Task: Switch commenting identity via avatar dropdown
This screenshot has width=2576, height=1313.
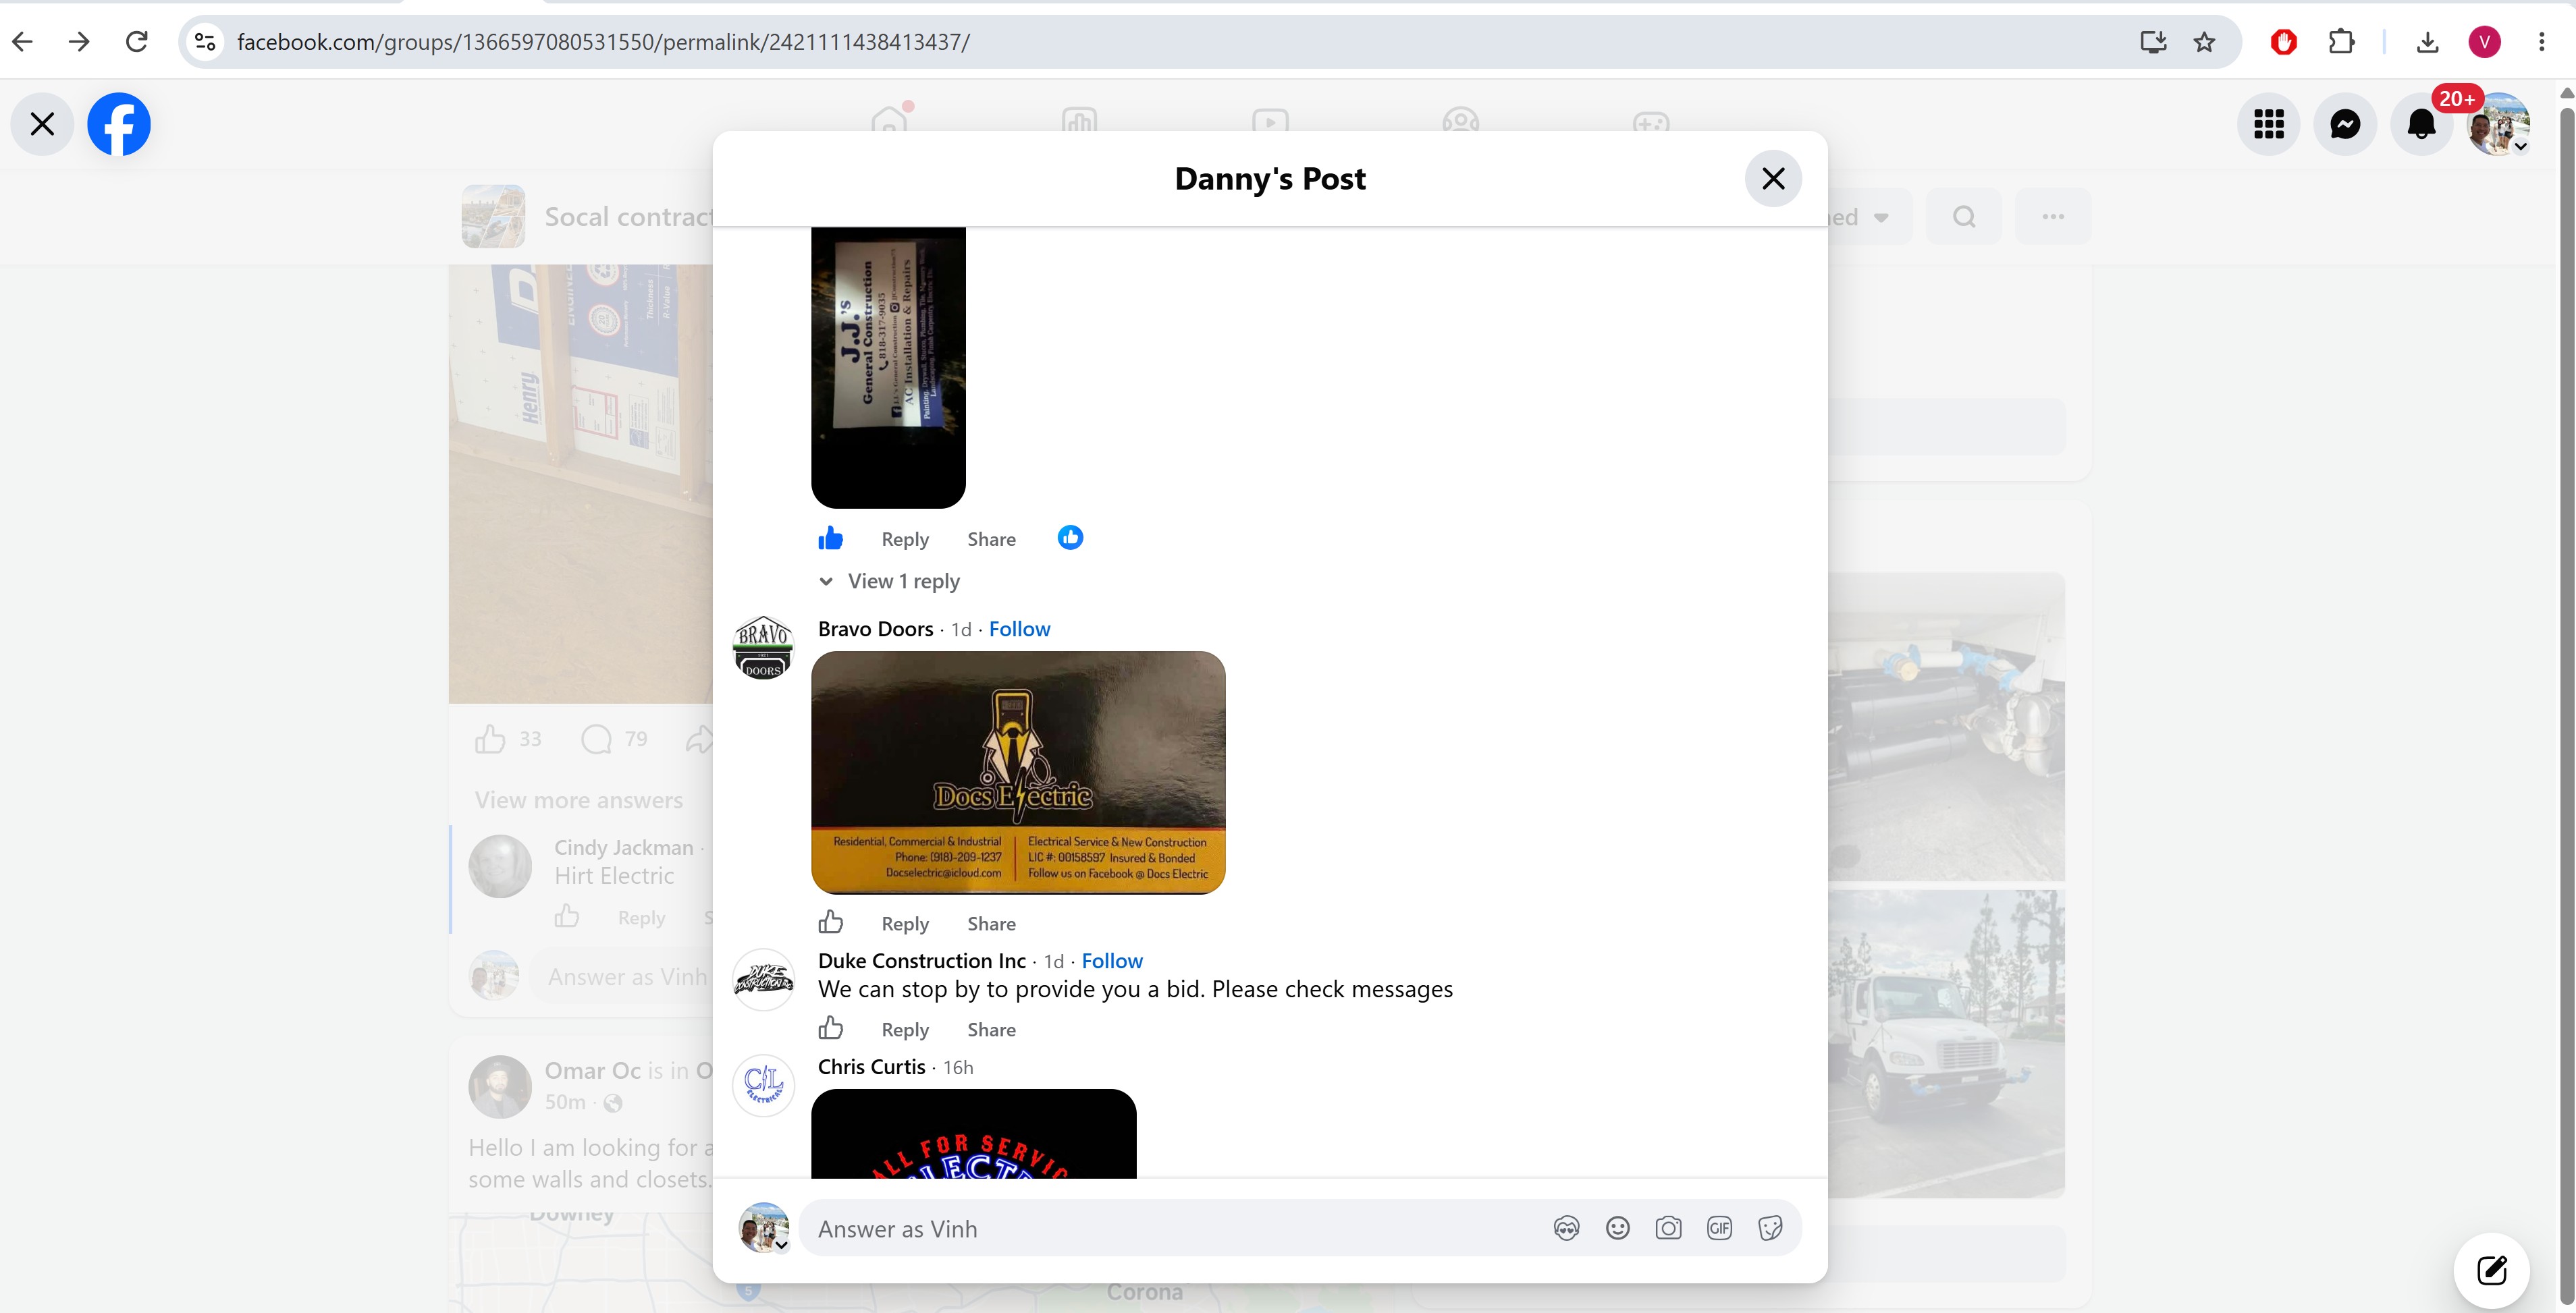Action: pyautogui.click(x=764, y=1228)
